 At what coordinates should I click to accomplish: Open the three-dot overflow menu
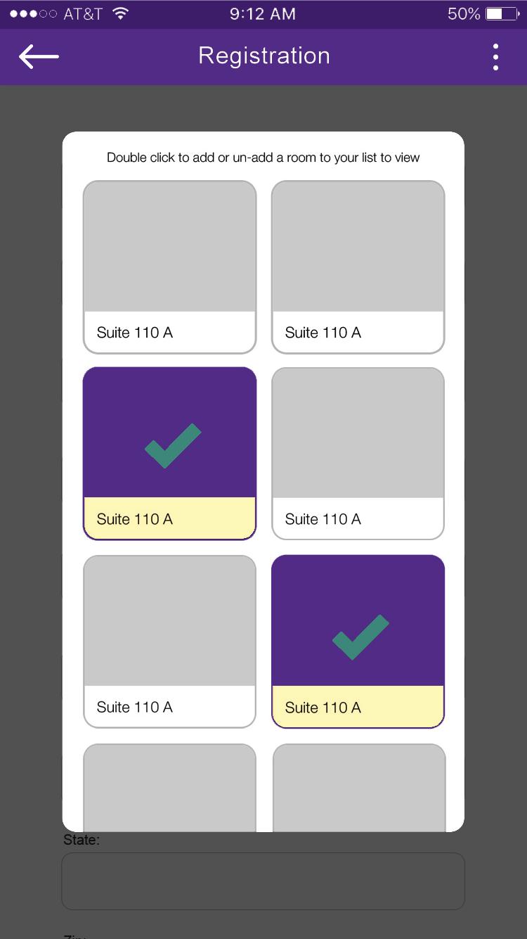tap(495, 57)
